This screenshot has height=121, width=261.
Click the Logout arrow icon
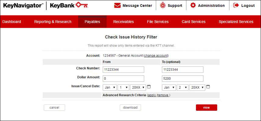[236, 5]
